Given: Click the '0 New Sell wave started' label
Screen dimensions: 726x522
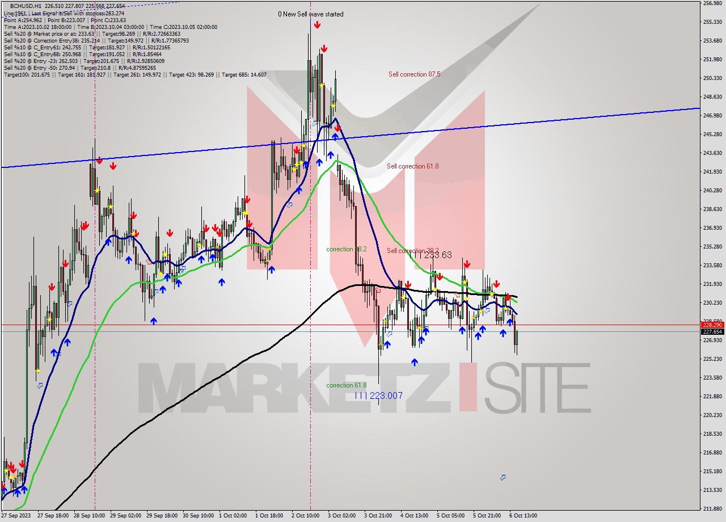Looking at the screenshot, I should pos(310,14).
